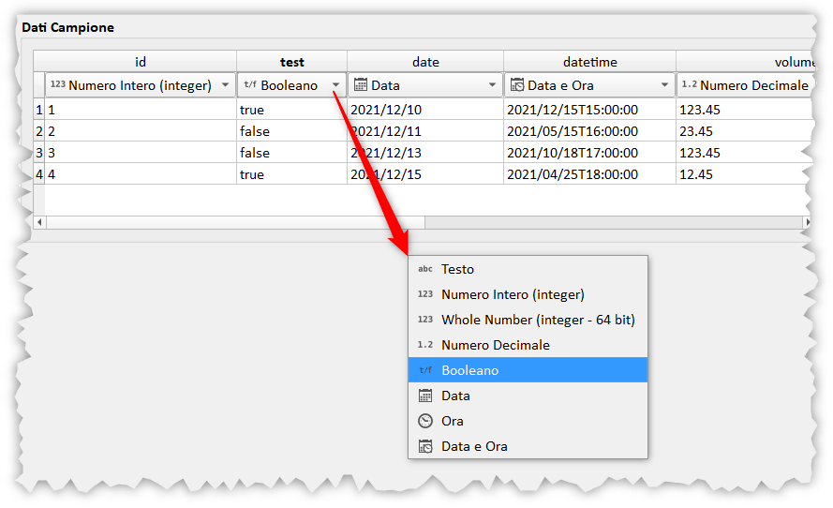The width and height of the screenshot is (833, 508).
Task: Open the id column type dropdown
Action: [225, 85]
